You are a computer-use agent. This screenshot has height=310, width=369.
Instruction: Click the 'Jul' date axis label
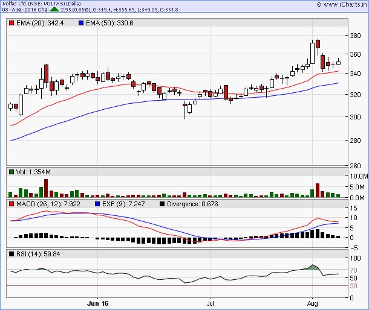pyautogui.click(x=210, y=303)
